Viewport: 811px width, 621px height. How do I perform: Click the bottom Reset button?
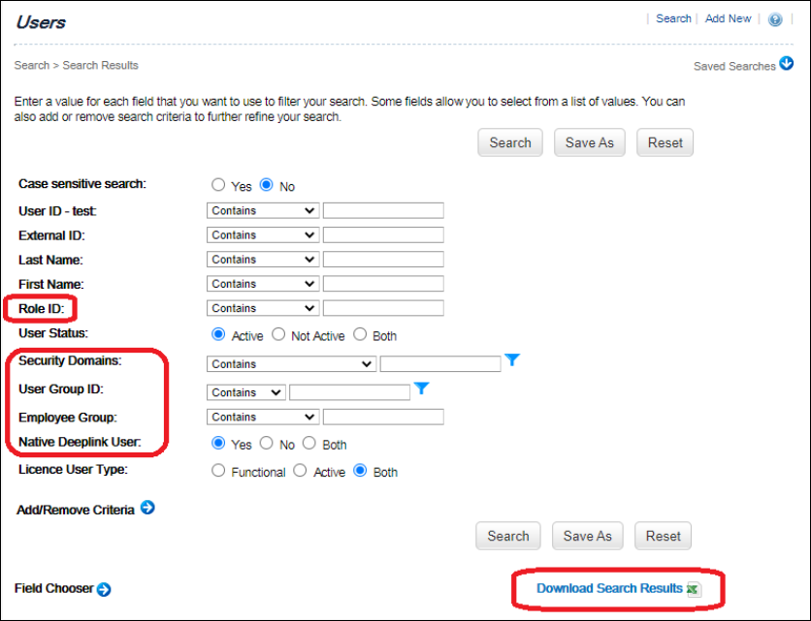[663, 536]
